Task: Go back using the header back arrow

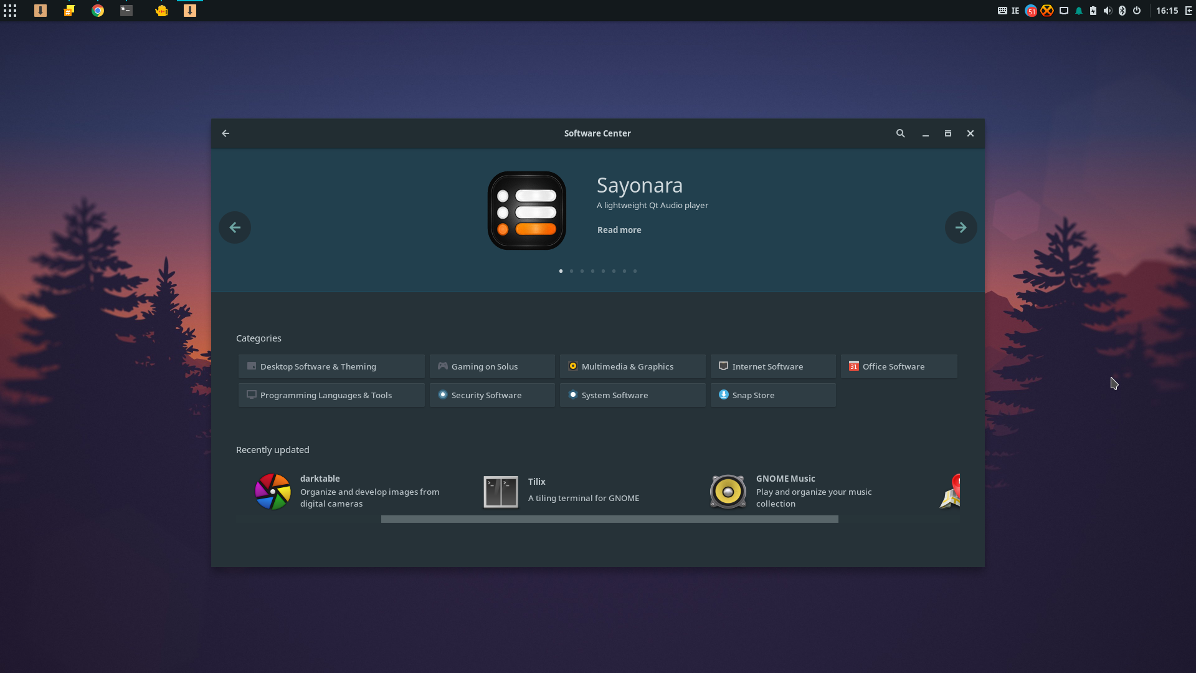Action: pyautogui.click(x=225, y=133)
